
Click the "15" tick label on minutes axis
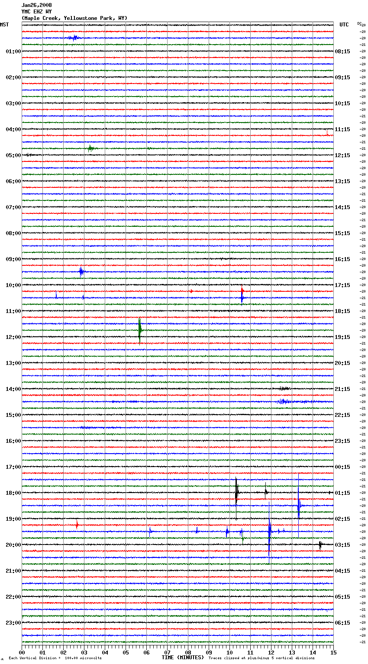click(x=333, y=652)
